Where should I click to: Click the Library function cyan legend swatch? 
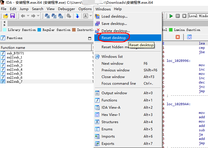coord(5,30)
